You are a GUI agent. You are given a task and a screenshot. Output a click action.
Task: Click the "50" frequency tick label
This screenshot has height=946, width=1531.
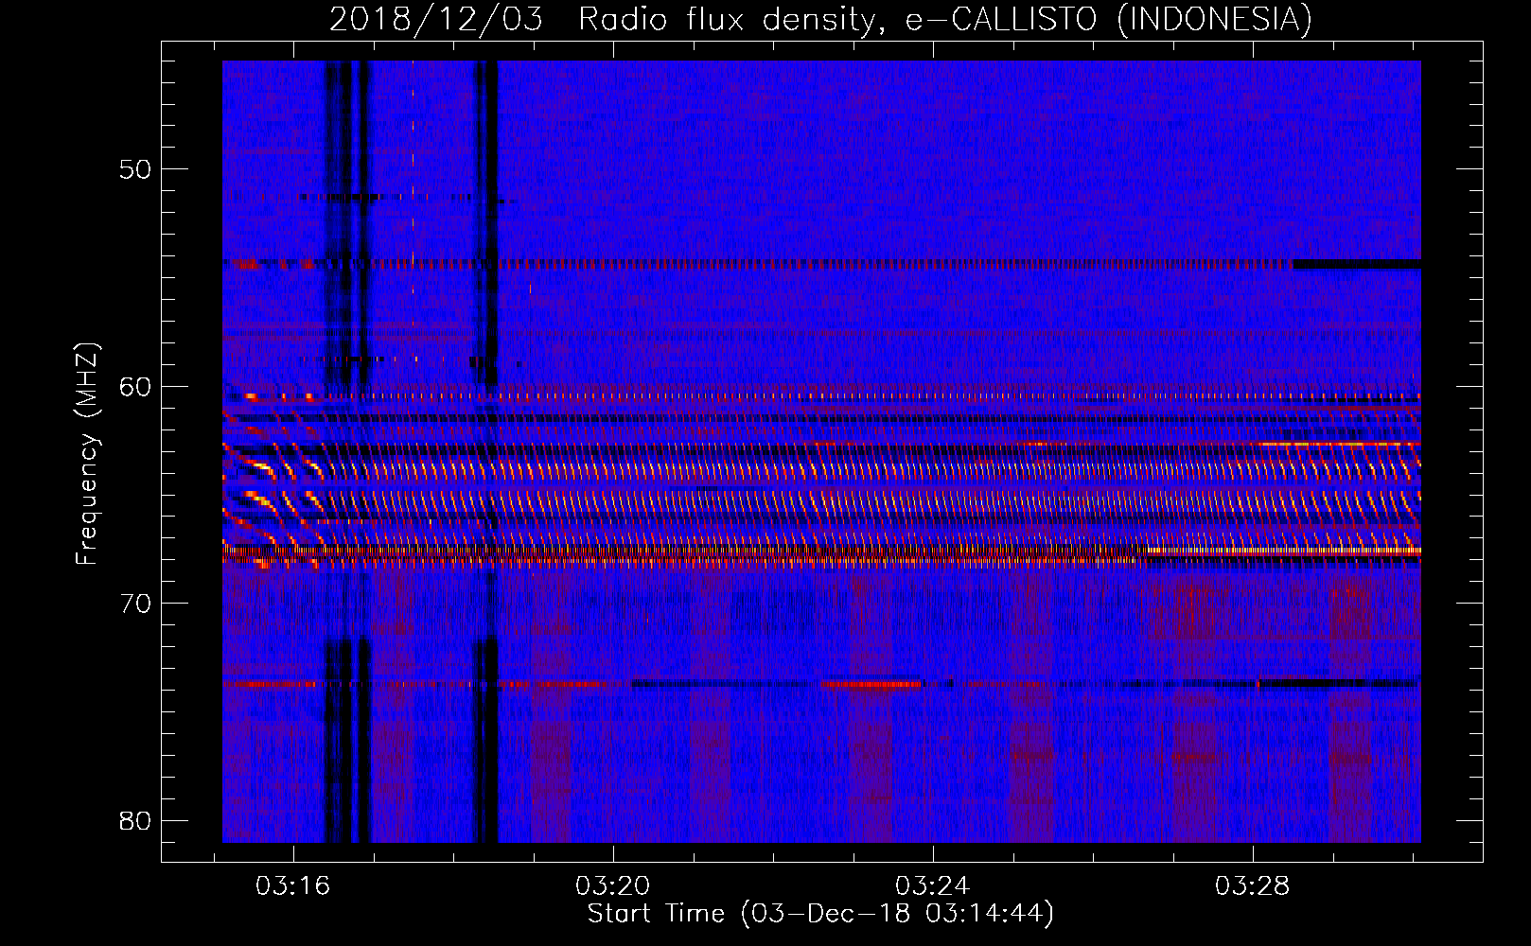pyautogui.click(x=135, y=170)
